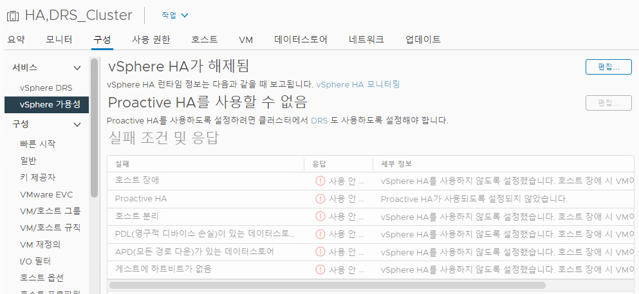Image resolution: width=639 pixels, height=294 pixels.
Task: Click the APD(모든 경로 다운) row label
Action: click(x=194, y=252)
